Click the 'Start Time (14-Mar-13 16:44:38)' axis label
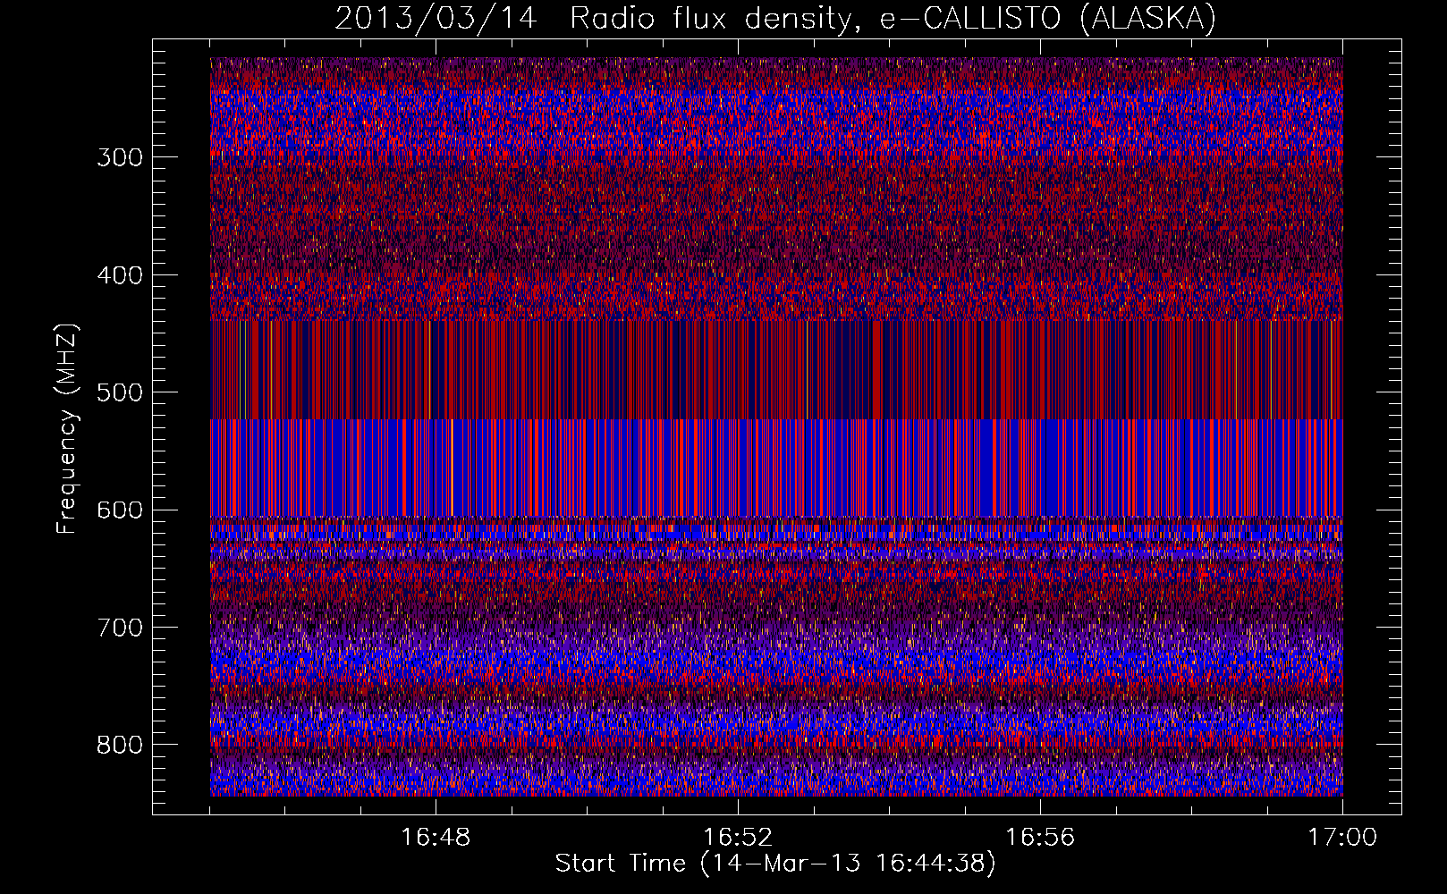Viewport: 1447px width, 894px height. point(775,864)
